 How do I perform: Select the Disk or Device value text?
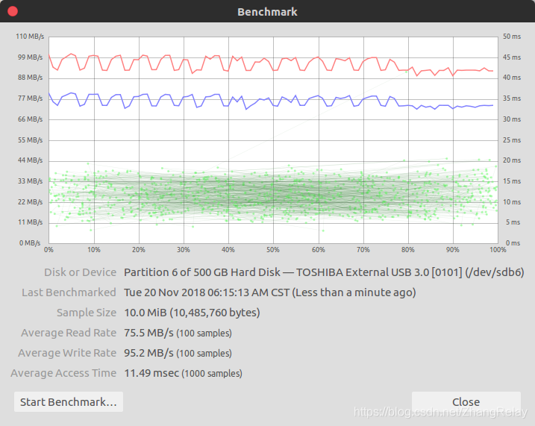point(324,272)
